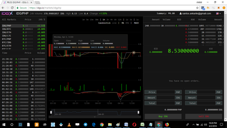Switch chart to 12h interval
Viewport: 227px width, 128px height.
point(120,20)
